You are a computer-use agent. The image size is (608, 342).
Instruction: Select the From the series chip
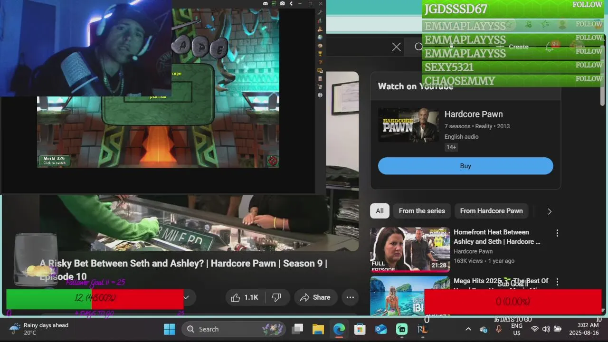click(422, 211)
